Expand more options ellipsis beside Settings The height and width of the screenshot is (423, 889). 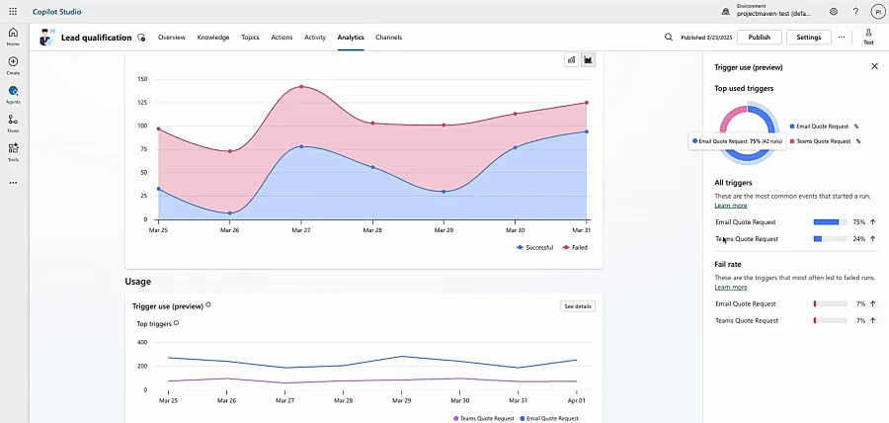pos(842,38)
